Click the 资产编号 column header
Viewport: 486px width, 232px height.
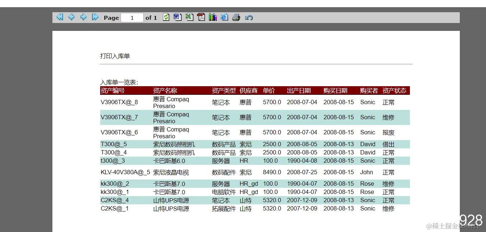[x=113, y=91]
